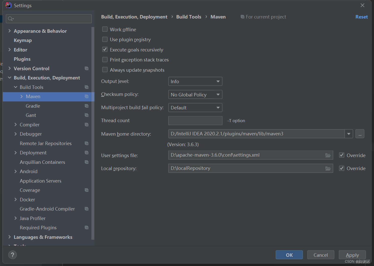The height and width of the screenshot is (266, 374).
Task: Click the project-level icon beside Deployment
Action: pyautogui.click(x=87, y=153)
